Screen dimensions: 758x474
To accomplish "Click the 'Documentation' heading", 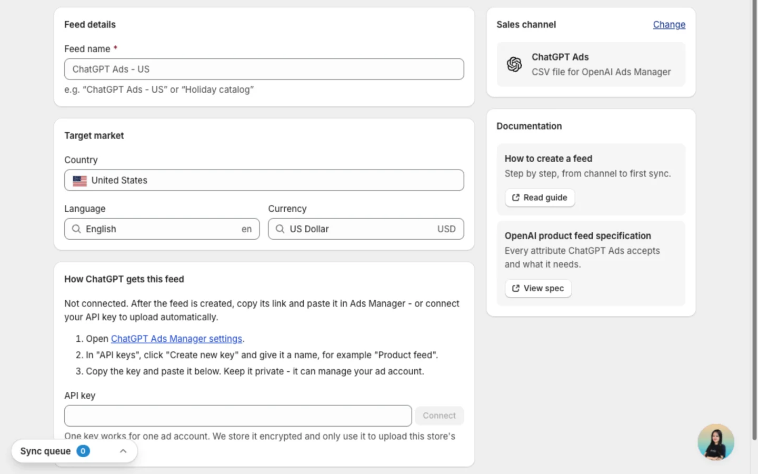I will pos(529,126).
